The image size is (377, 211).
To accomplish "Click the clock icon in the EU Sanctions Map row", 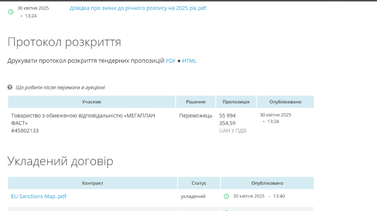I will point(226,196).
